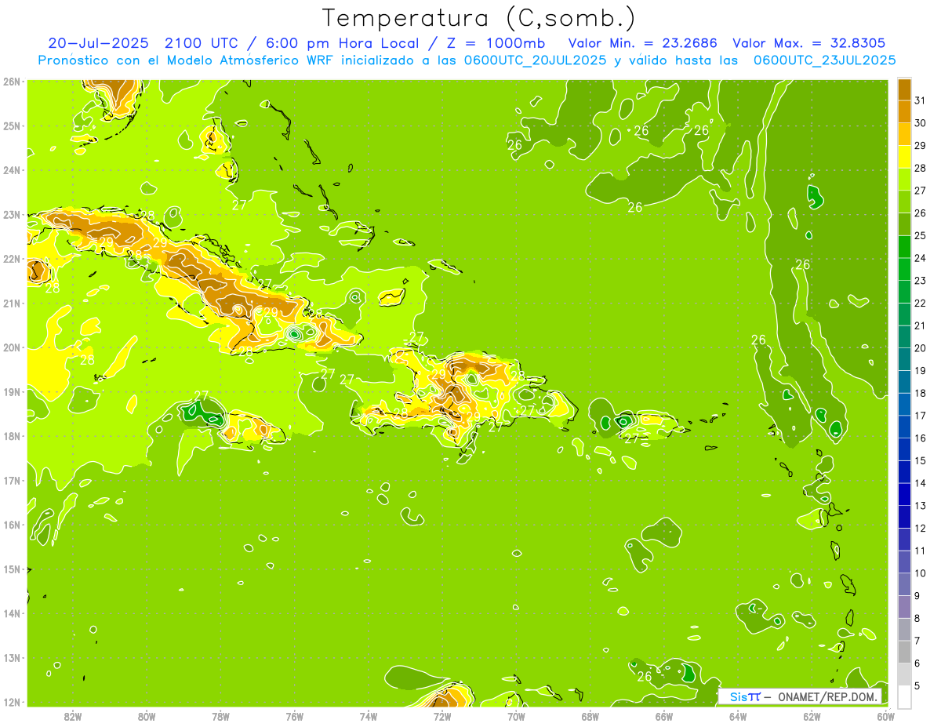Viewport: 941px width, 727px height.
Task: Click the '62W' longitude axis label
Action: point(812,716)
